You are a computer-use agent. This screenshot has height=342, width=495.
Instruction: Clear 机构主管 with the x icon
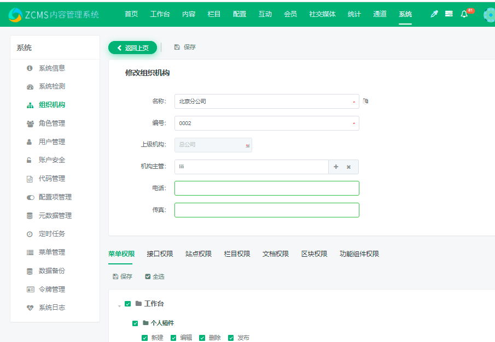pos(349,167)
